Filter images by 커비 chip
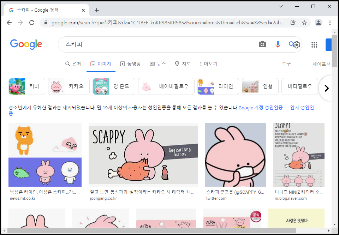Screen dimensions: 339x235 pyautogui.click(x=27, y=86)
